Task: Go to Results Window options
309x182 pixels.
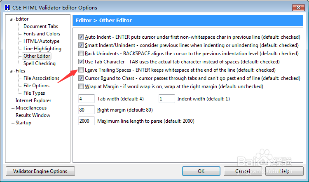Action: pos(33,115)
